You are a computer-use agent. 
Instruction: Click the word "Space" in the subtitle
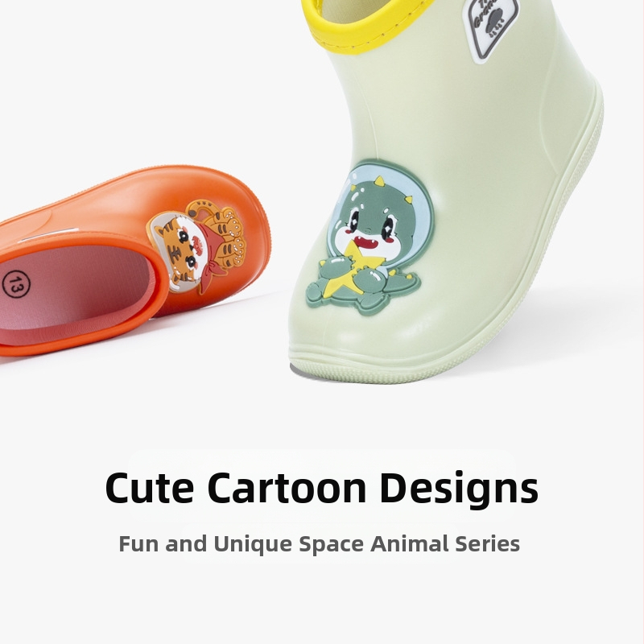coord(331,545)
